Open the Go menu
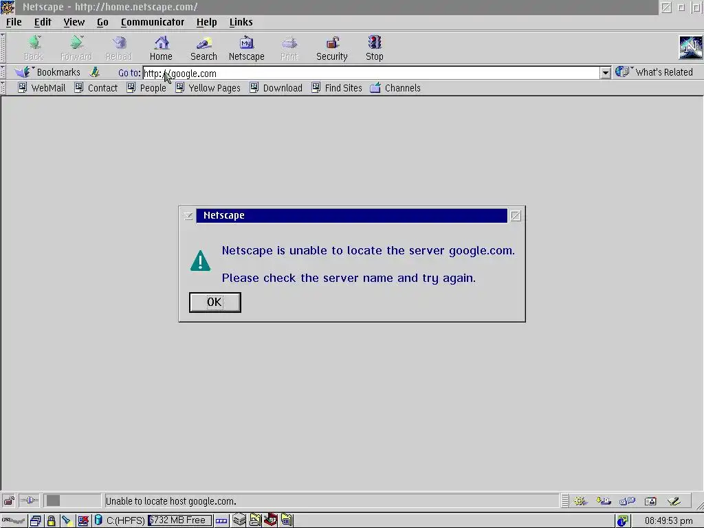 tap(102, 22)
